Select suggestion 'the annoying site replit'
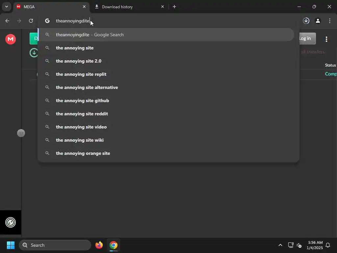337x253 pixels. 166,74
